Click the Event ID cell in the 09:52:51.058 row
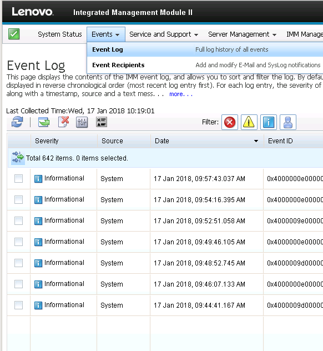Viewport: 323px width, 351px height. click(295, 220)
